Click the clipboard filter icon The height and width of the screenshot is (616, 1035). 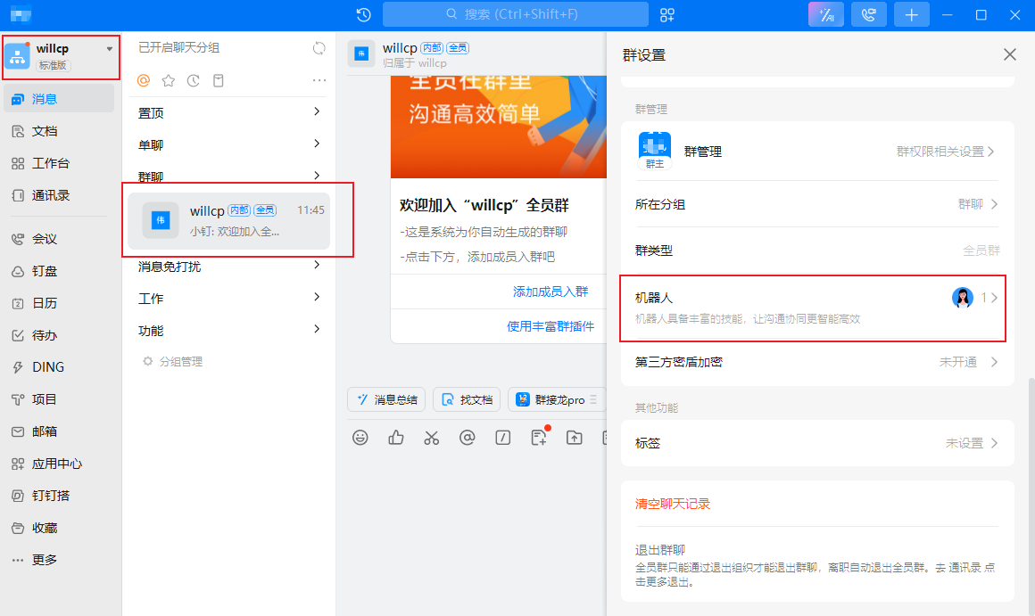[219, 80]
